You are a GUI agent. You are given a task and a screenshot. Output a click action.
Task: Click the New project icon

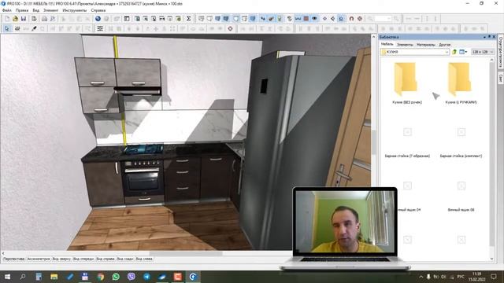[7, 19]
